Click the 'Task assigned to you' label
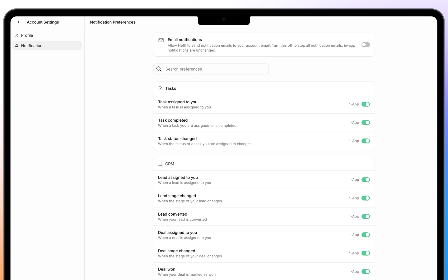This screenshot has height=280, width=448. point(178,102)
